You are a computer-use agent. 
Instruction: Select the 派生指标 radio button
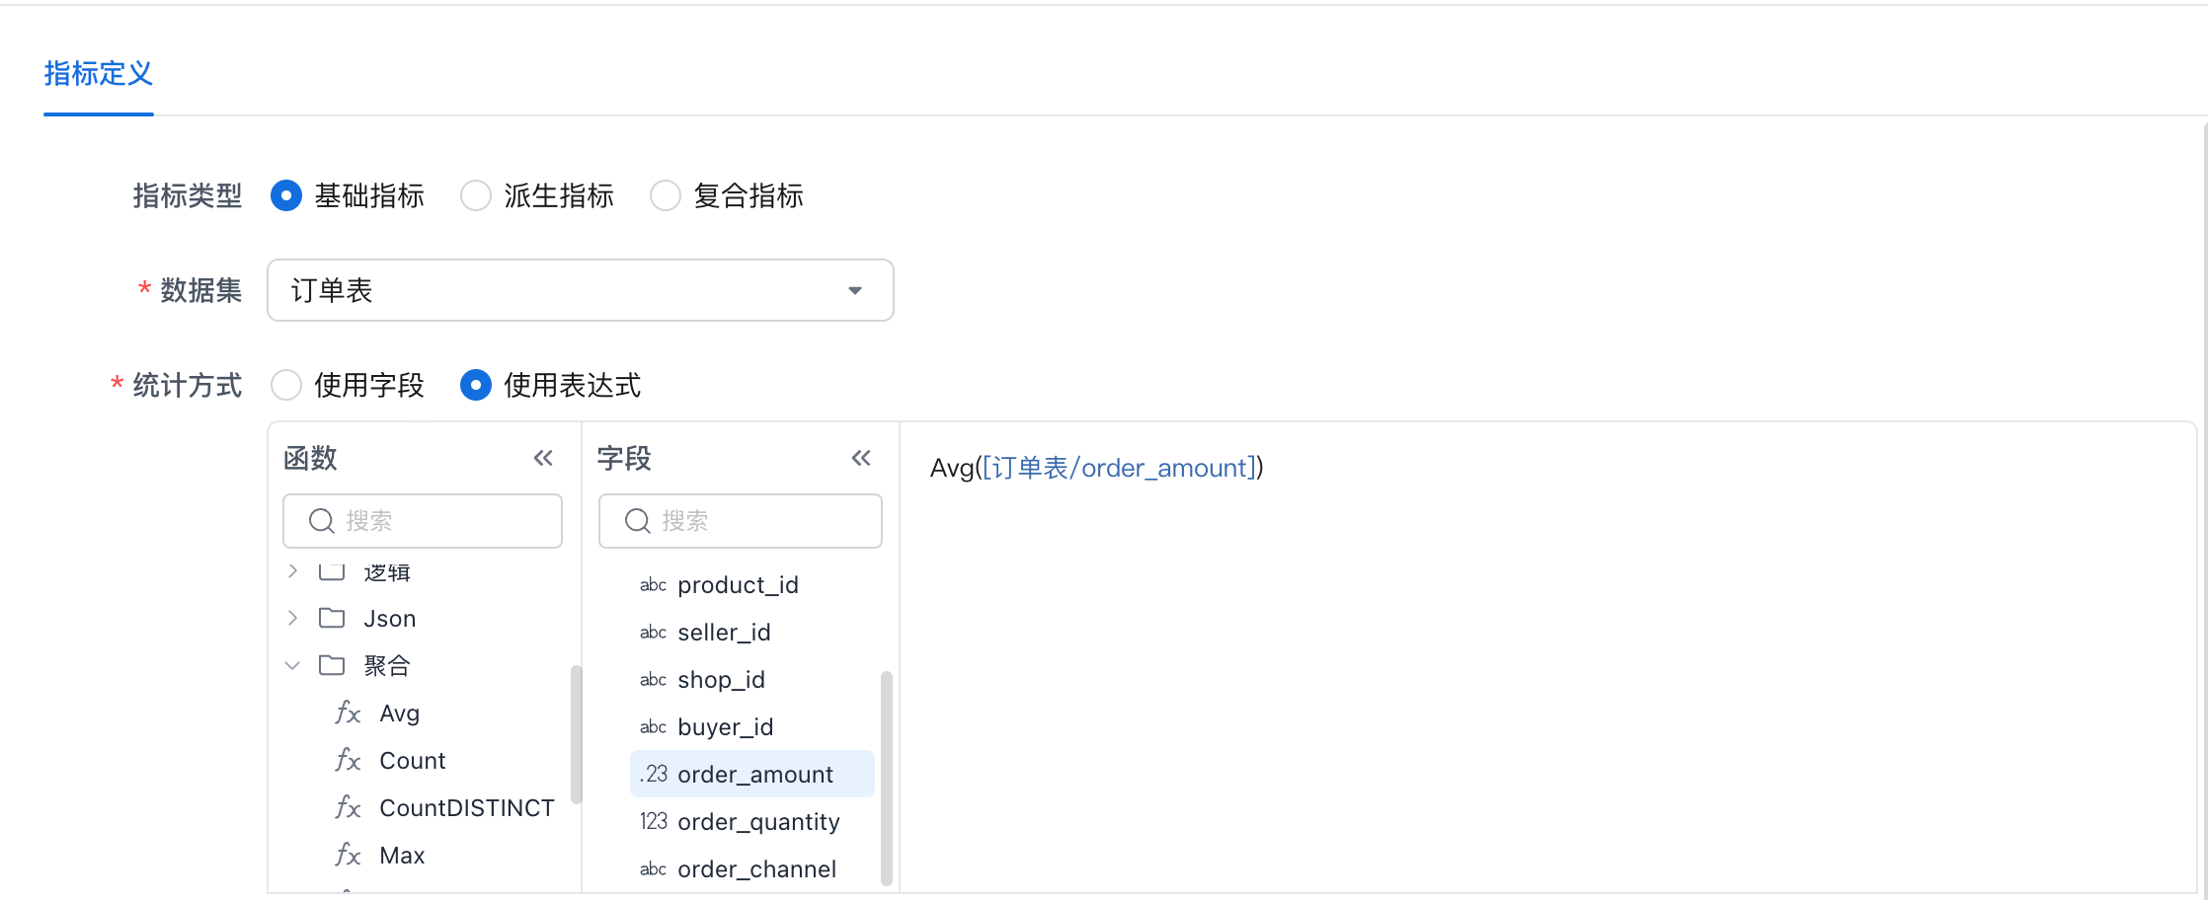pos(476,195)
